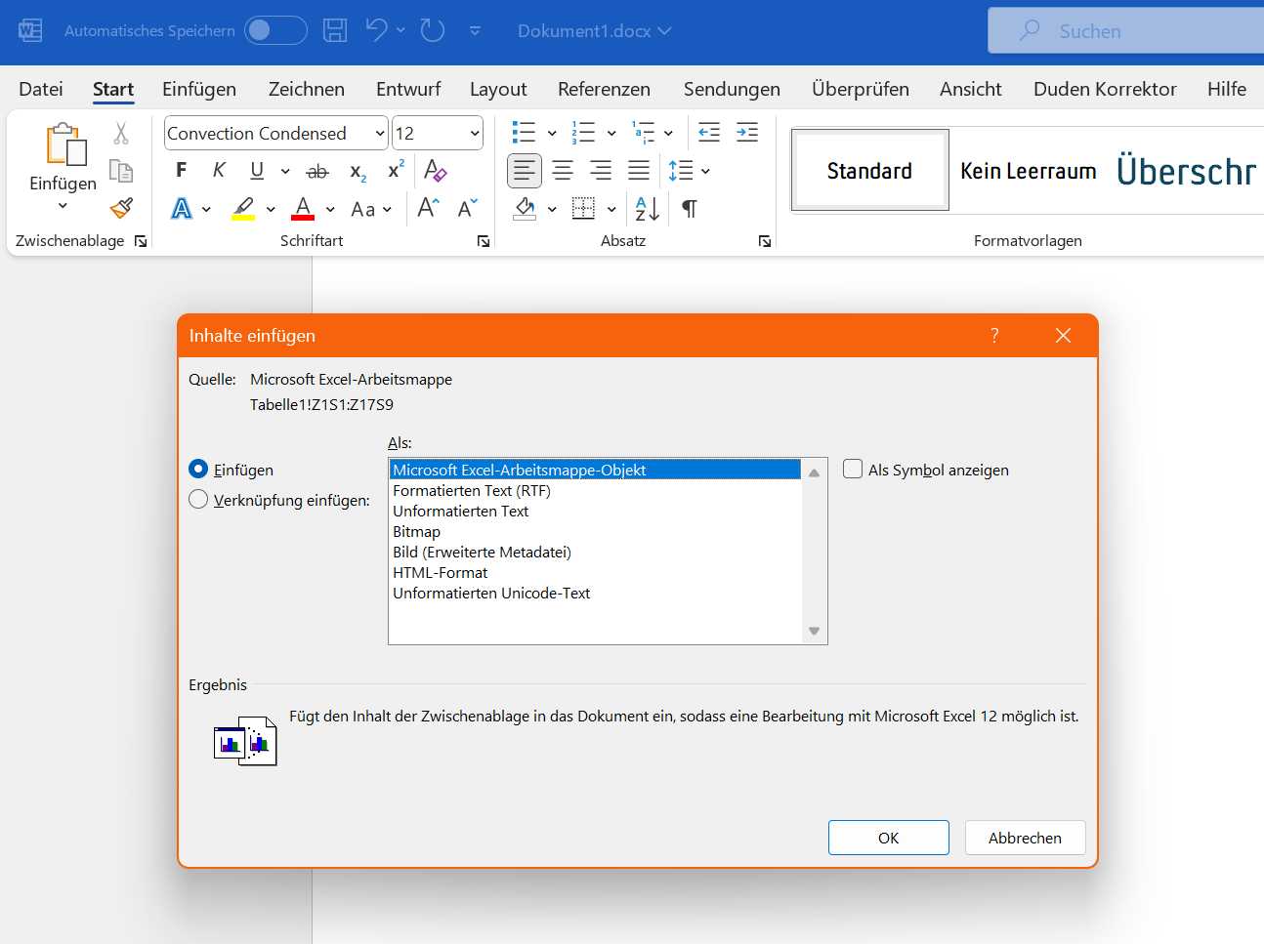Click the Abbrechen button

tap(1025, 837)
